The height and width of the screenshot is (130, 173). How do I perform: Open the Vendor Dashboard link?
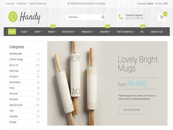pyautogui.click(x=37, y=3)
